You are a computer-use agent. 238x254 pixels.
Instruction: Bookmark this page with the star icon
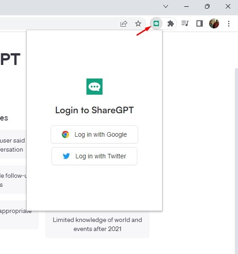138,23
